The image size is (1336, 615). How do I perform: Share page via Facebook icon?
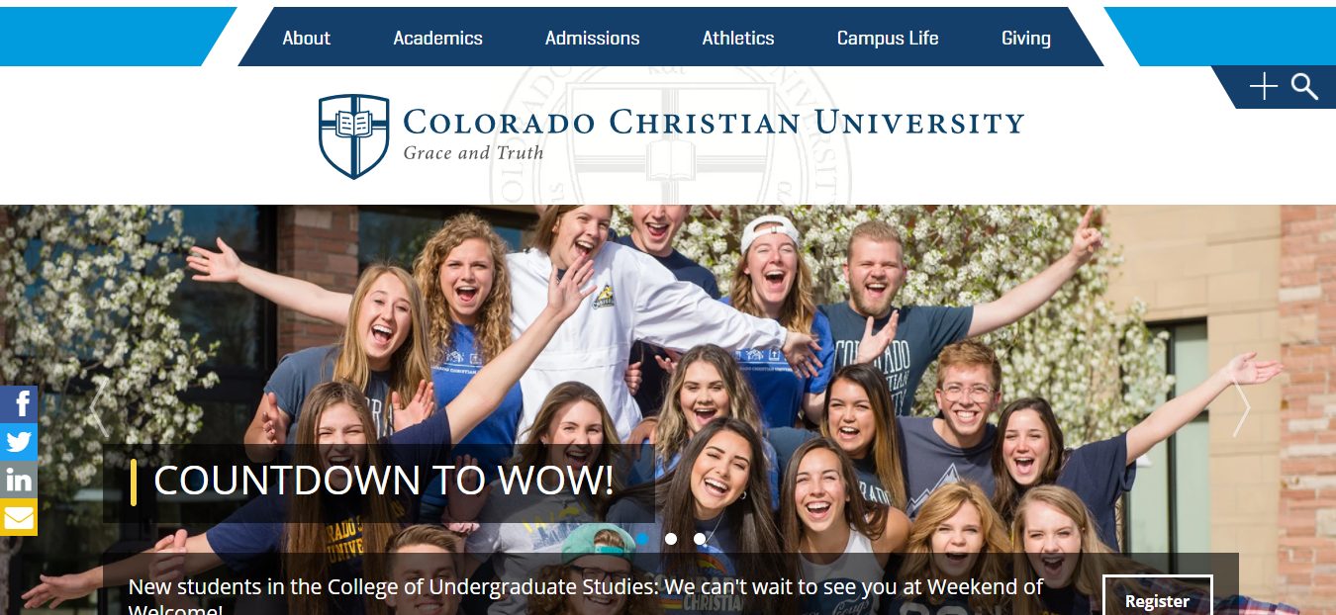pyautogui.click(x=19, y=403)
